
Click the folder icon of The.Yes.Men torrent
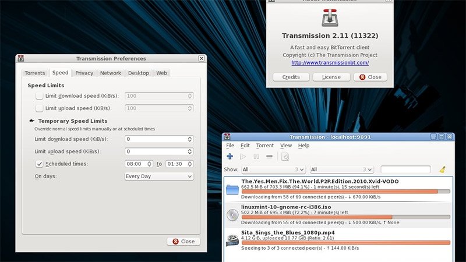(x=232, y=190)
